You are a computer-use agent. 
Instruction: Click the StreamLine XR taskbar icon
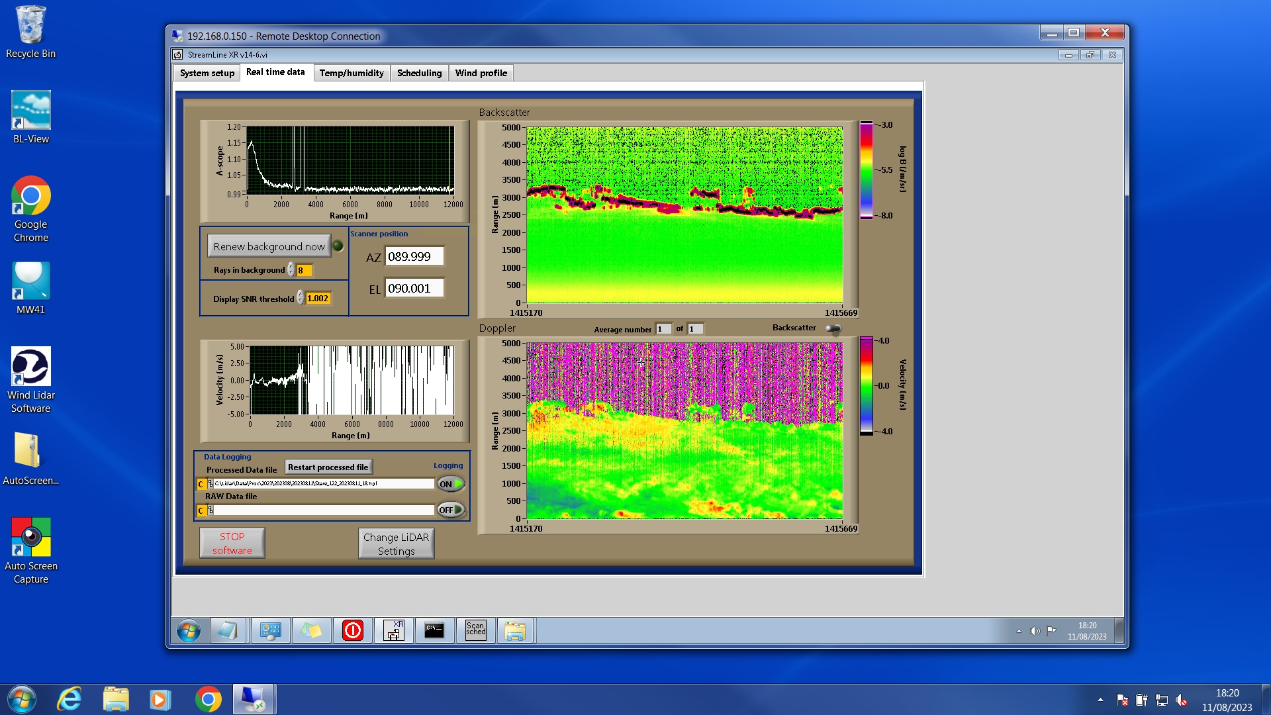click(x=394, y=630)
